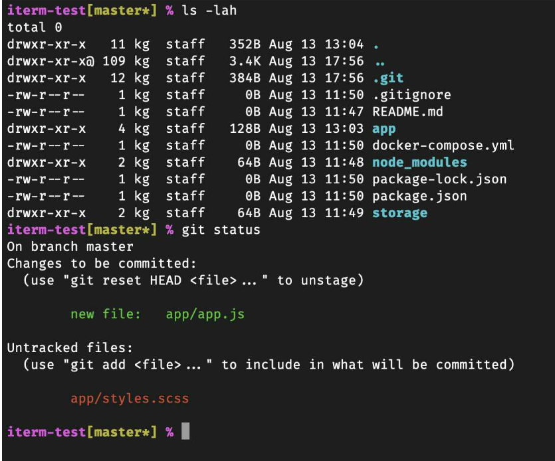555x461 pixels.
Task: Select the node_modules directory name
Action: 419,162
